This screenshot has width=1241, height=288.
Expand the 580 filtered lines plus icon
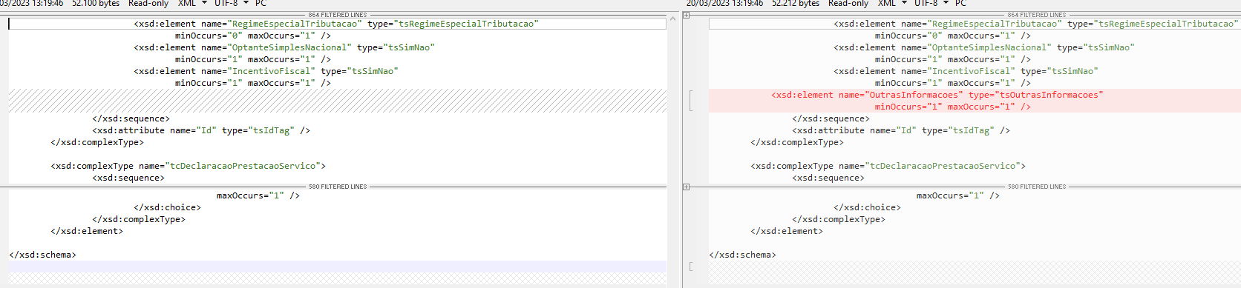click(x=687, y=187)
